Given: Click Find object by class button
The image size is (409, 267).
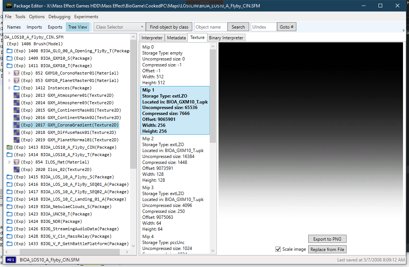Looking at the screenshot, I should point(169,27).
